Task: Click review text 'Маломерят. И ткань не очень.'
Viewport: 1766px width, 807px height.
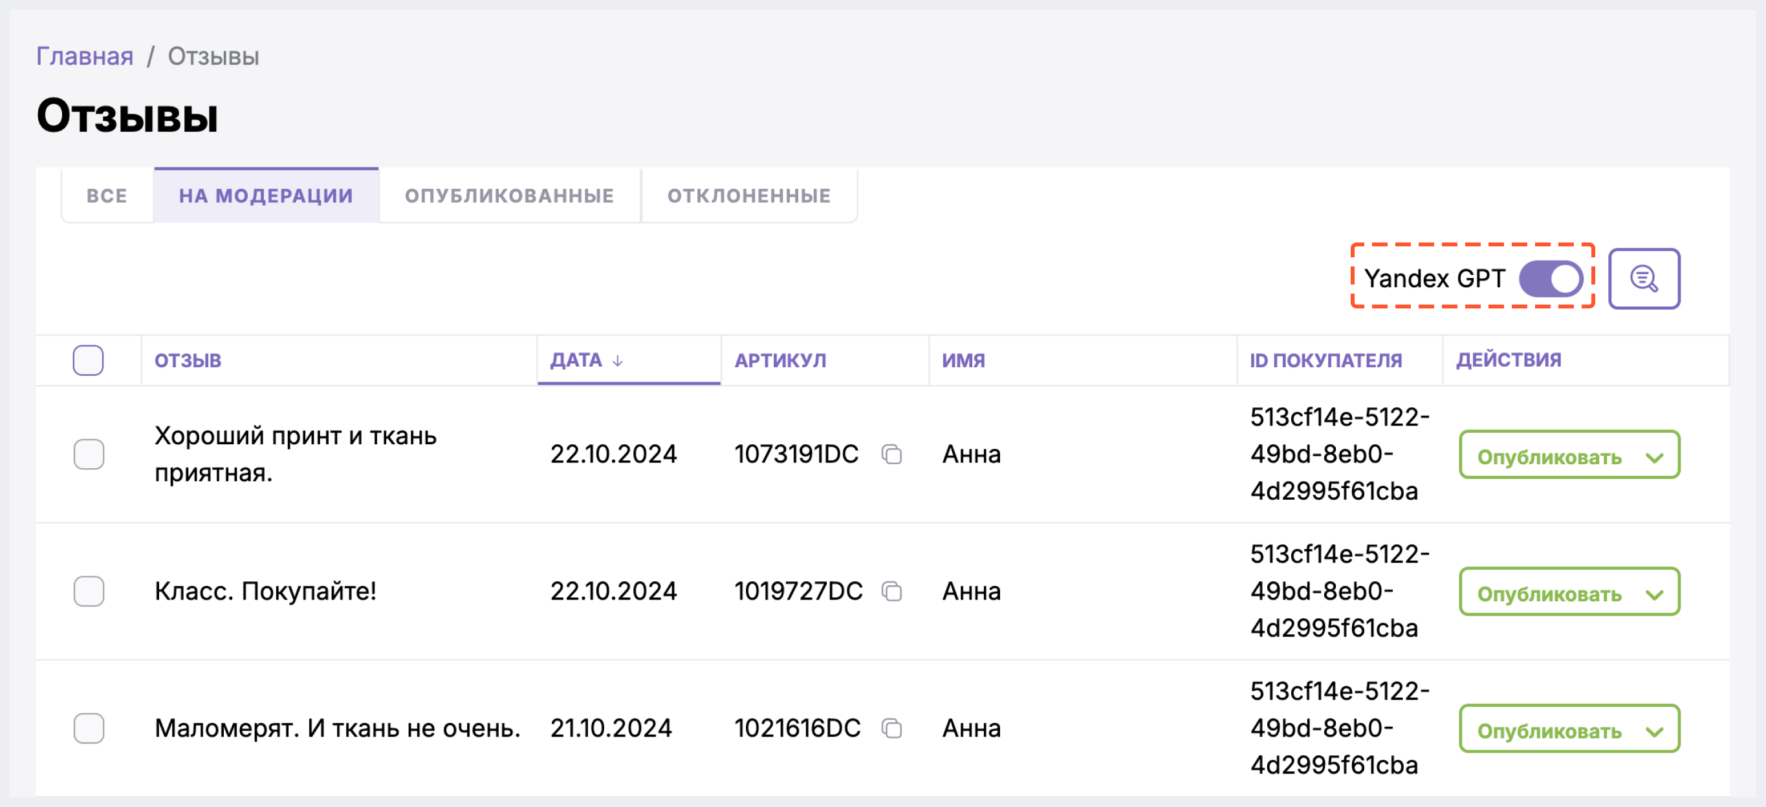Action: [337, 728]
